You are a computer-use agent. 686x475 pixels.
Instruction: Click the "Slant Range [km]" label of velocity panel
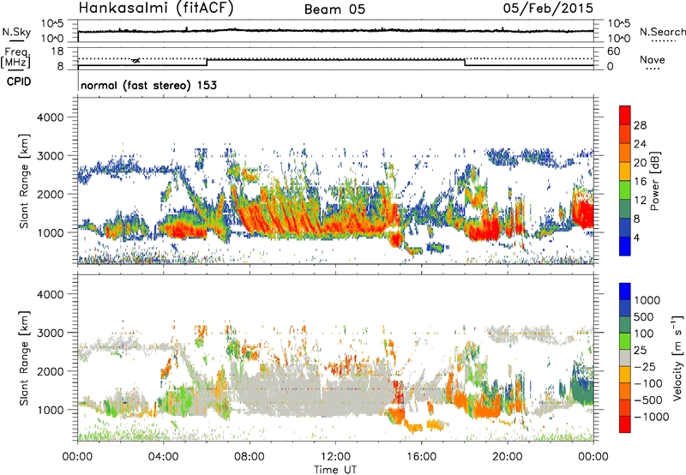click(24, 358)
